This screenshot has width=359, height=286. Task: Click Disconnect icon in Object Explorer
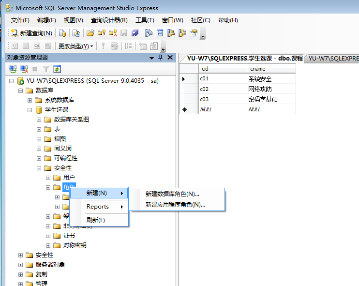[24, 69]
